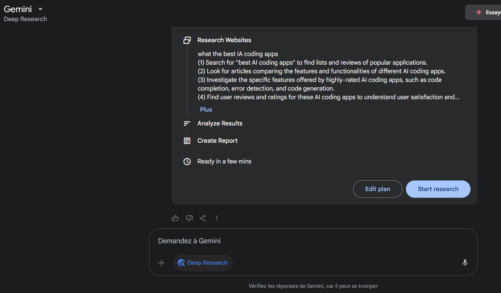The image size is (501, 293).
Task: Click the clock icon beside Ready in a few mins
Action: [x=187, y=162]
